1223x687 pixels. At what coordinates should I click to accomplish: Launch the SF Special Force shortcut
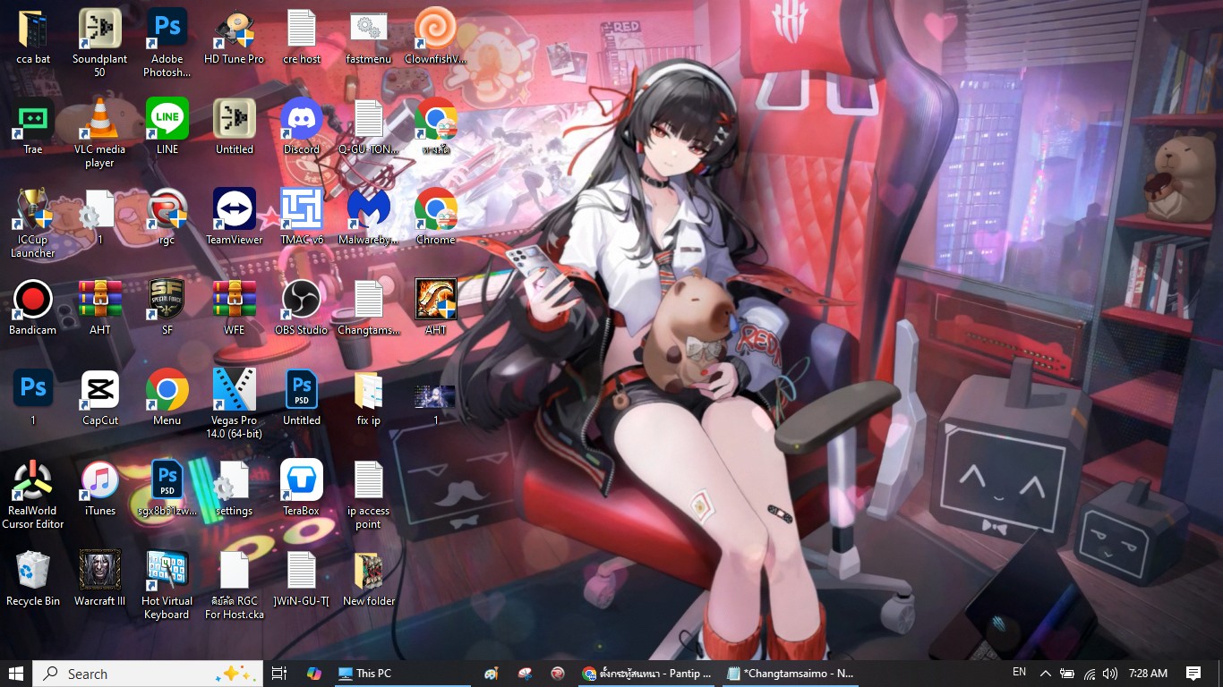[167, 308]
